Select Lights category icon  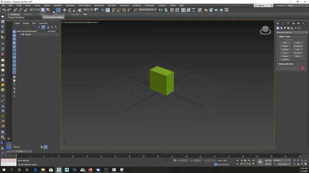coord(285,28)
